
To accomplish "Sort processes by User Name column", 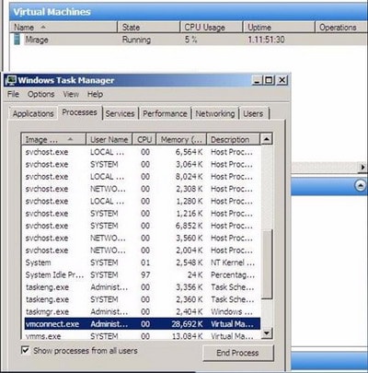I will pos(109,139).
